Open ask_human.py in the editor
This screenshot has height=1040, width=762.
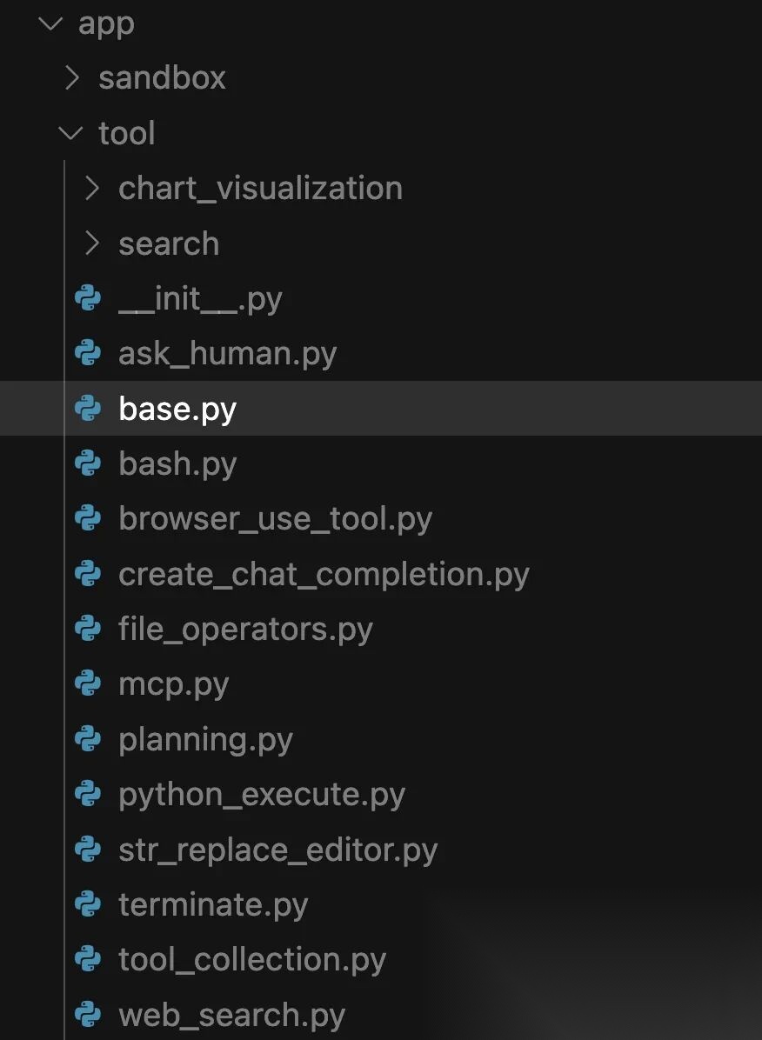tap(227, 354)
